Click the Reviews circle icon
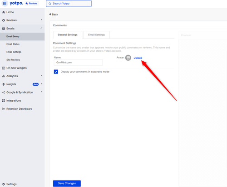 coord(4,20)
